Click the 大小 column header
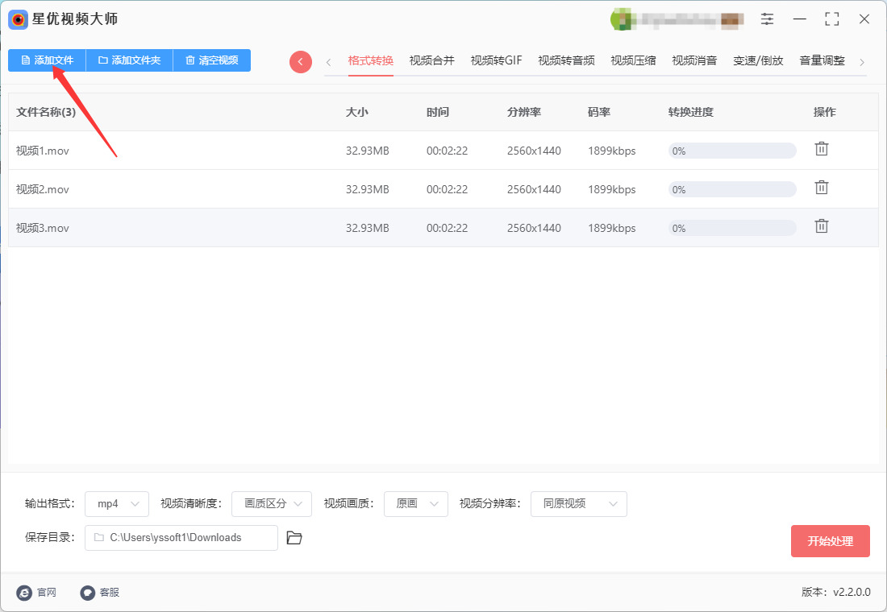 pos(357,112)
